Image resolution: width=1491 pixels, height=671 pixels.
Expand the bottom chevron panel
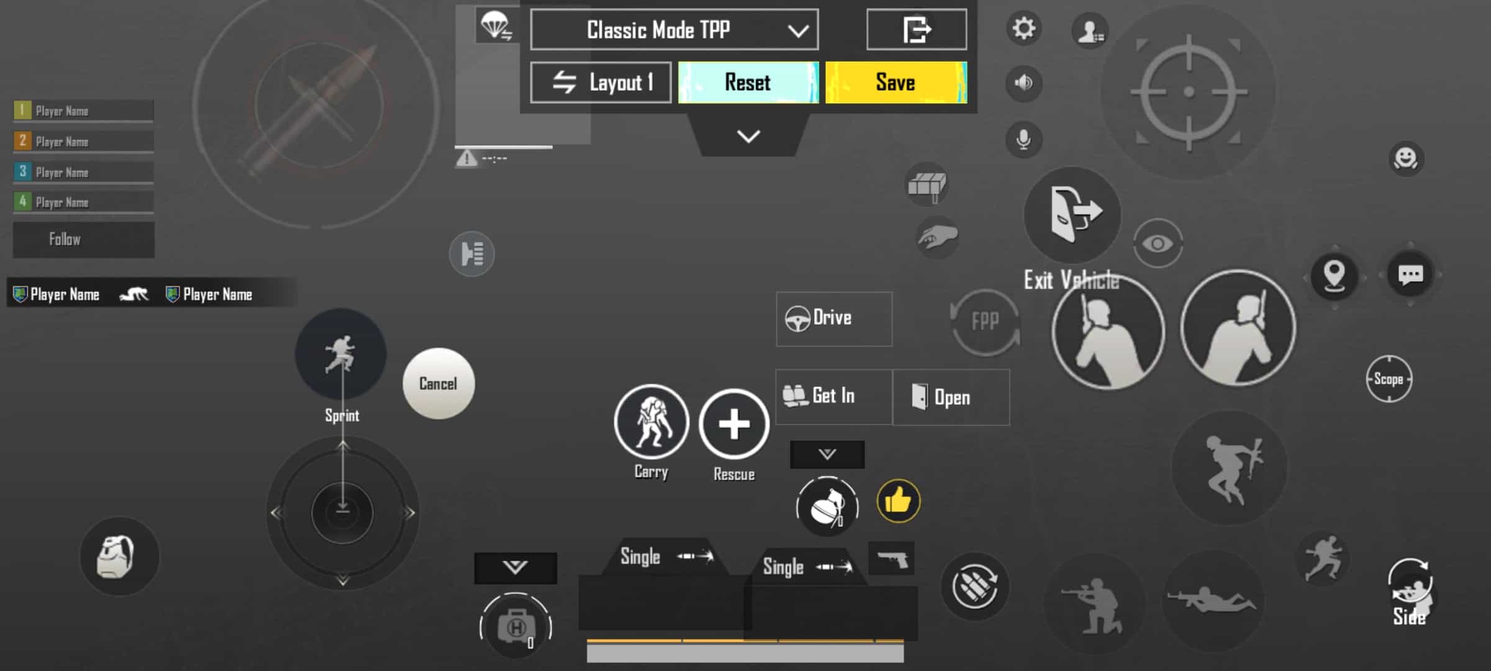click(514, 567)
